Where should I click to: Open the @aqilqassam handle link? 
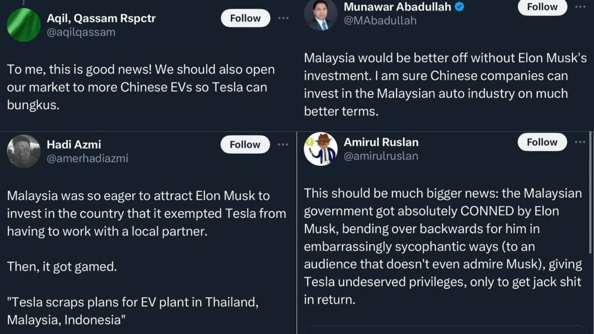coord(81,32)
